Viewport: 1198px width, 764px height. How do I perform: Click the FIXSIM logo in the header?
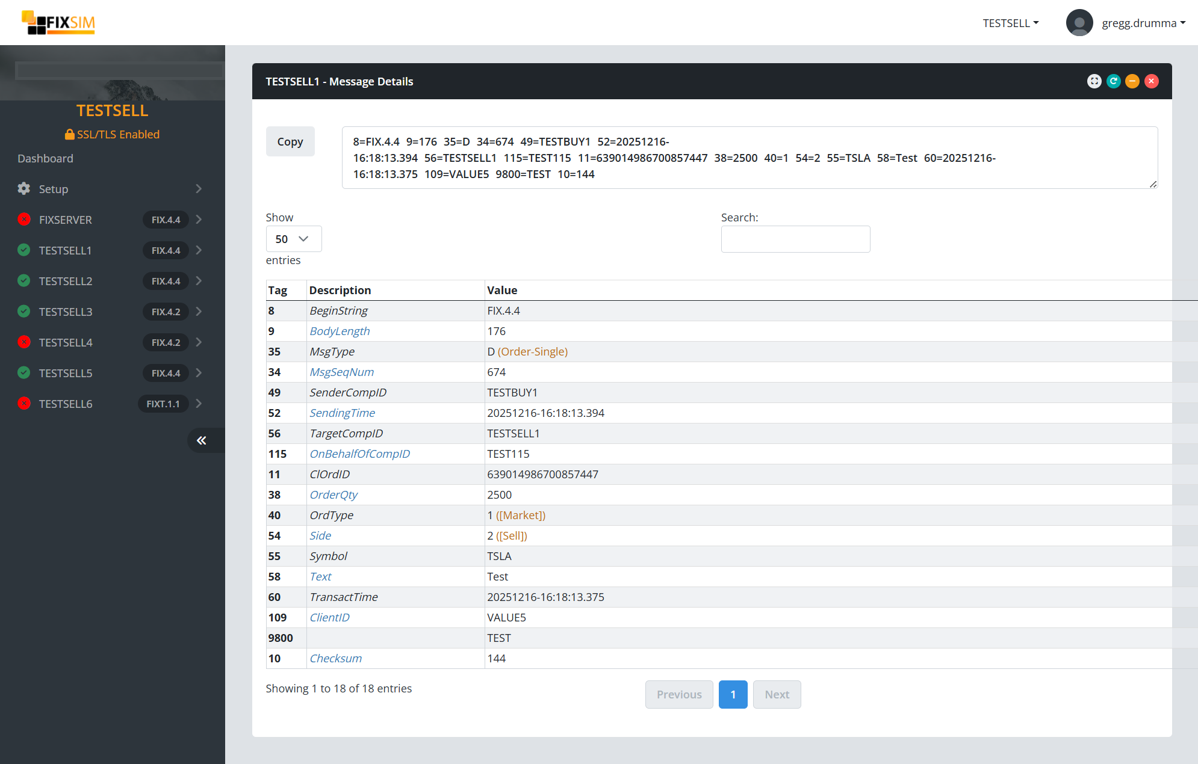(x=57, y=22)
